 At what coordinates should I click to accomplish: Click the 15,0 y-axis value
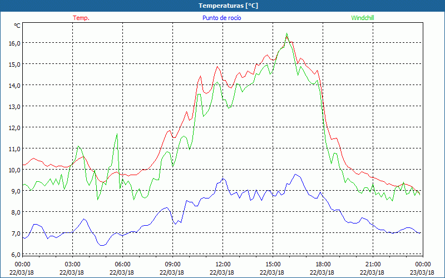coord(16,64)
